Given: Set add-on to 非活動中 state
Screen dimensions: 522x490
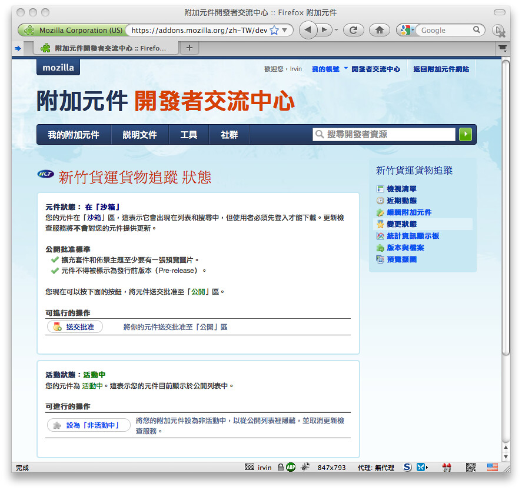Looking at the screenshot, I should point(89,425).
